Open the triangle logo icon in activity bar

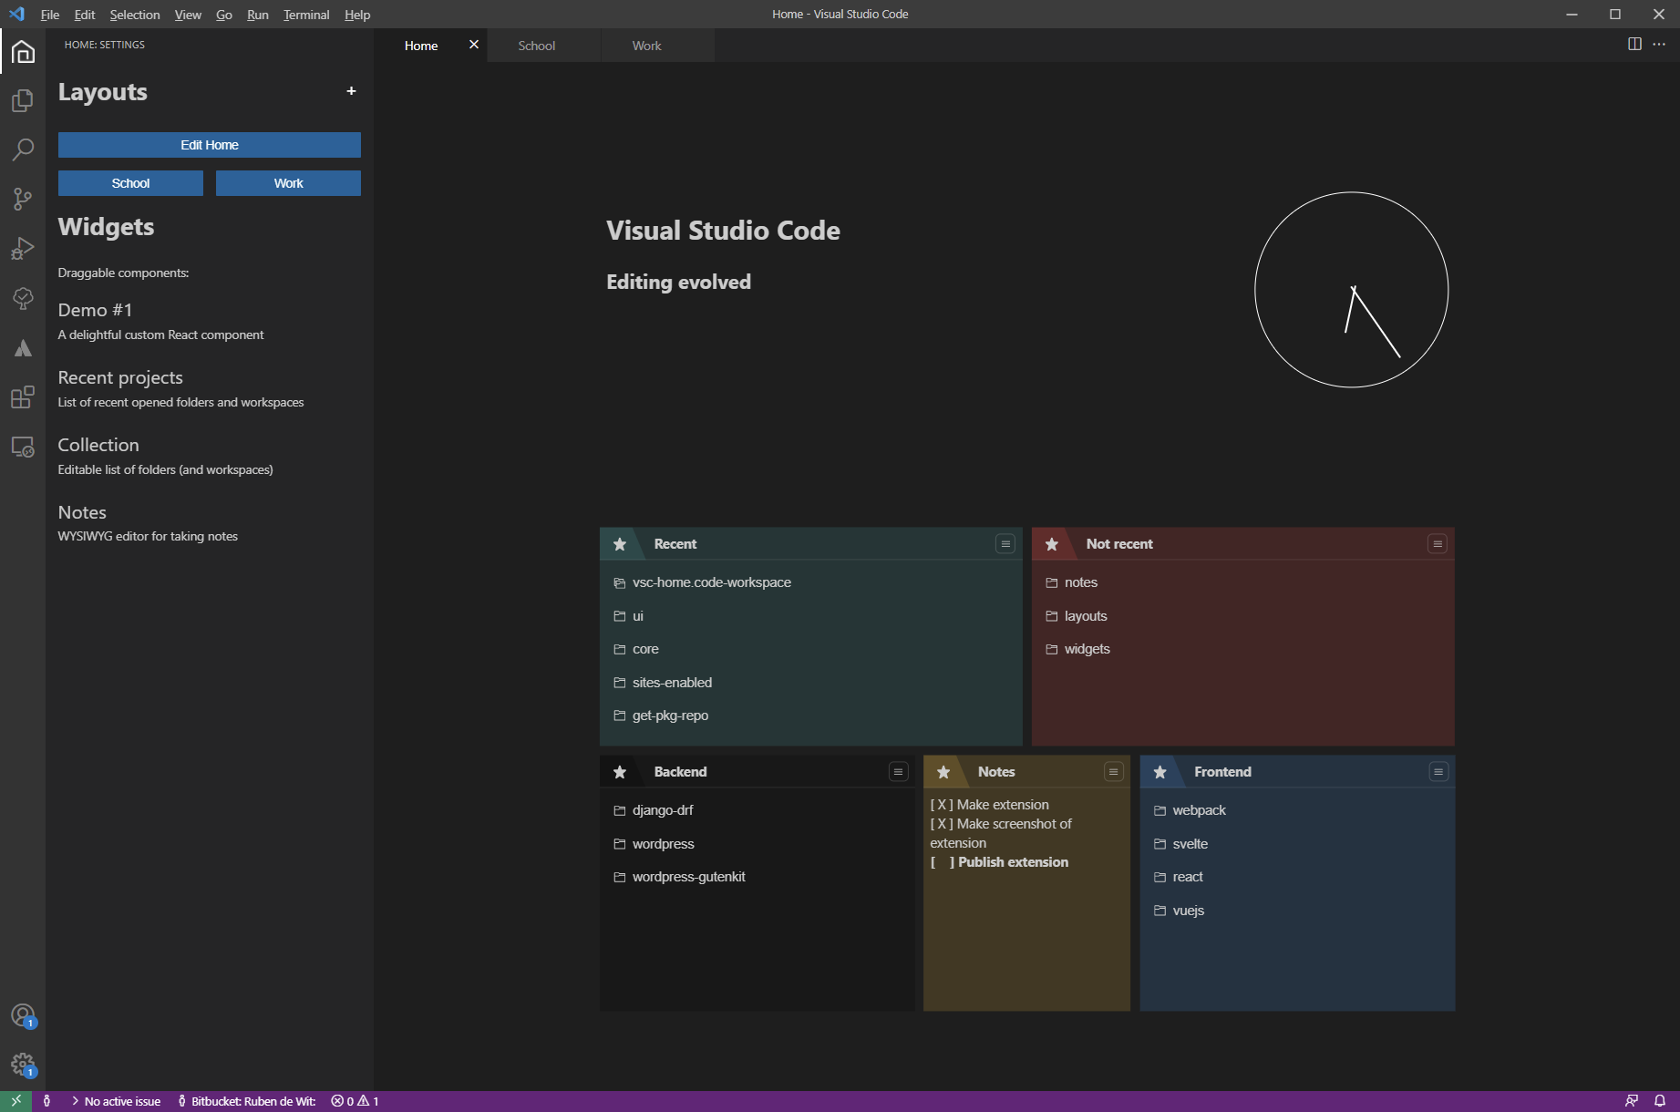point(23,348)
